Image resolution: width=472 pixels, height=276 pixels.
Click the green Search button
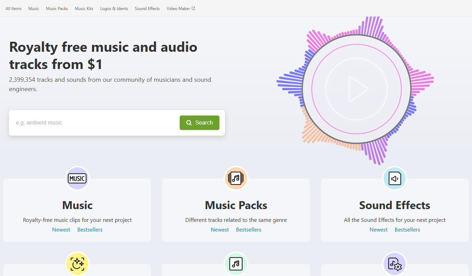[199, 123]
